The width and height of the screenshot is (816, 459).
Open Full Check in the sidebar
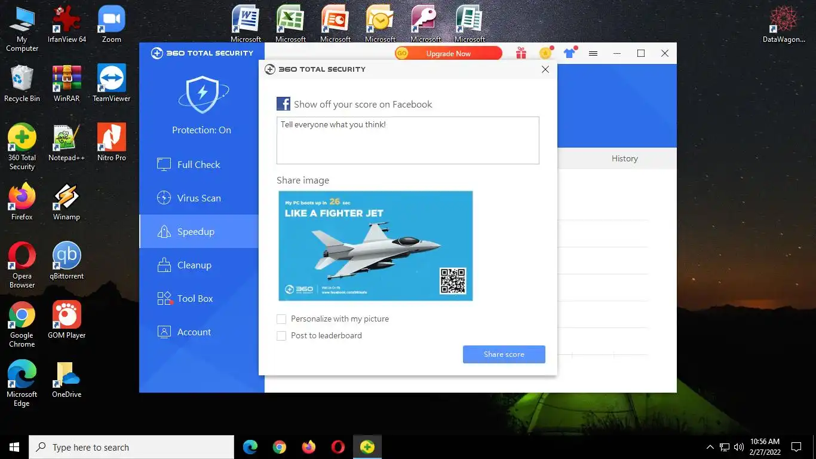coord(199,165)
